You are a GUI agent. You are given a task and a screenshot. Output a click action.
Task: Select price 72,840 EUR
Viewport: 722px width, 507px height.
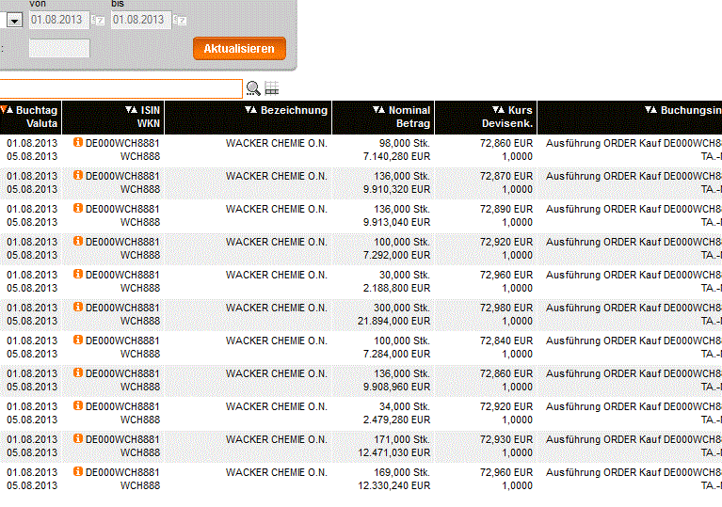[506, 341]
